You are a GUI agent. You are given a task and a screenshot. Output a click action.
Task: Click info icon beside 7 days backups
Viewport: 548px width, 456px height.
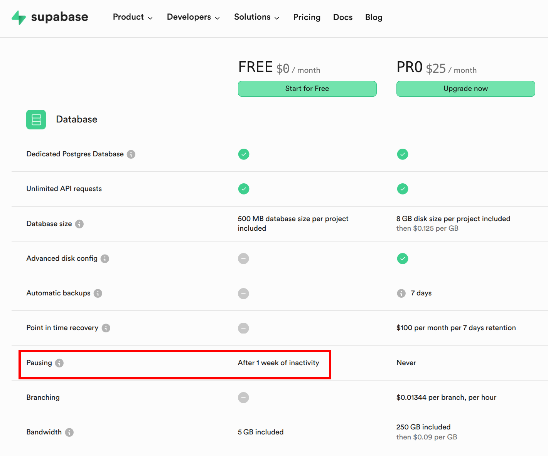click(x=401, y=293)
